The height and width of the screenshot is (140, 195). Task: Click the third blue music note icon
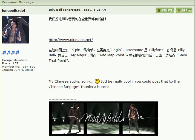[x=13, y=52]
